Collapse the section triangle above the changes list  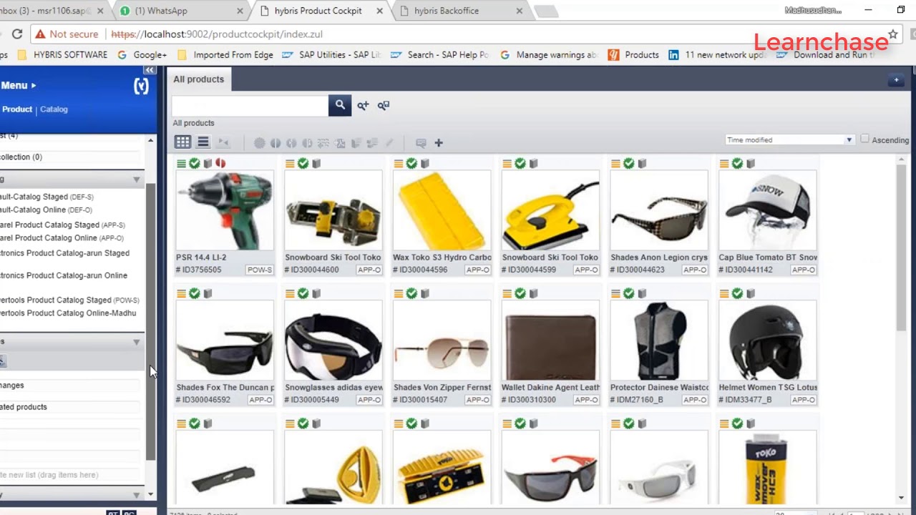(x=136, y=342)
